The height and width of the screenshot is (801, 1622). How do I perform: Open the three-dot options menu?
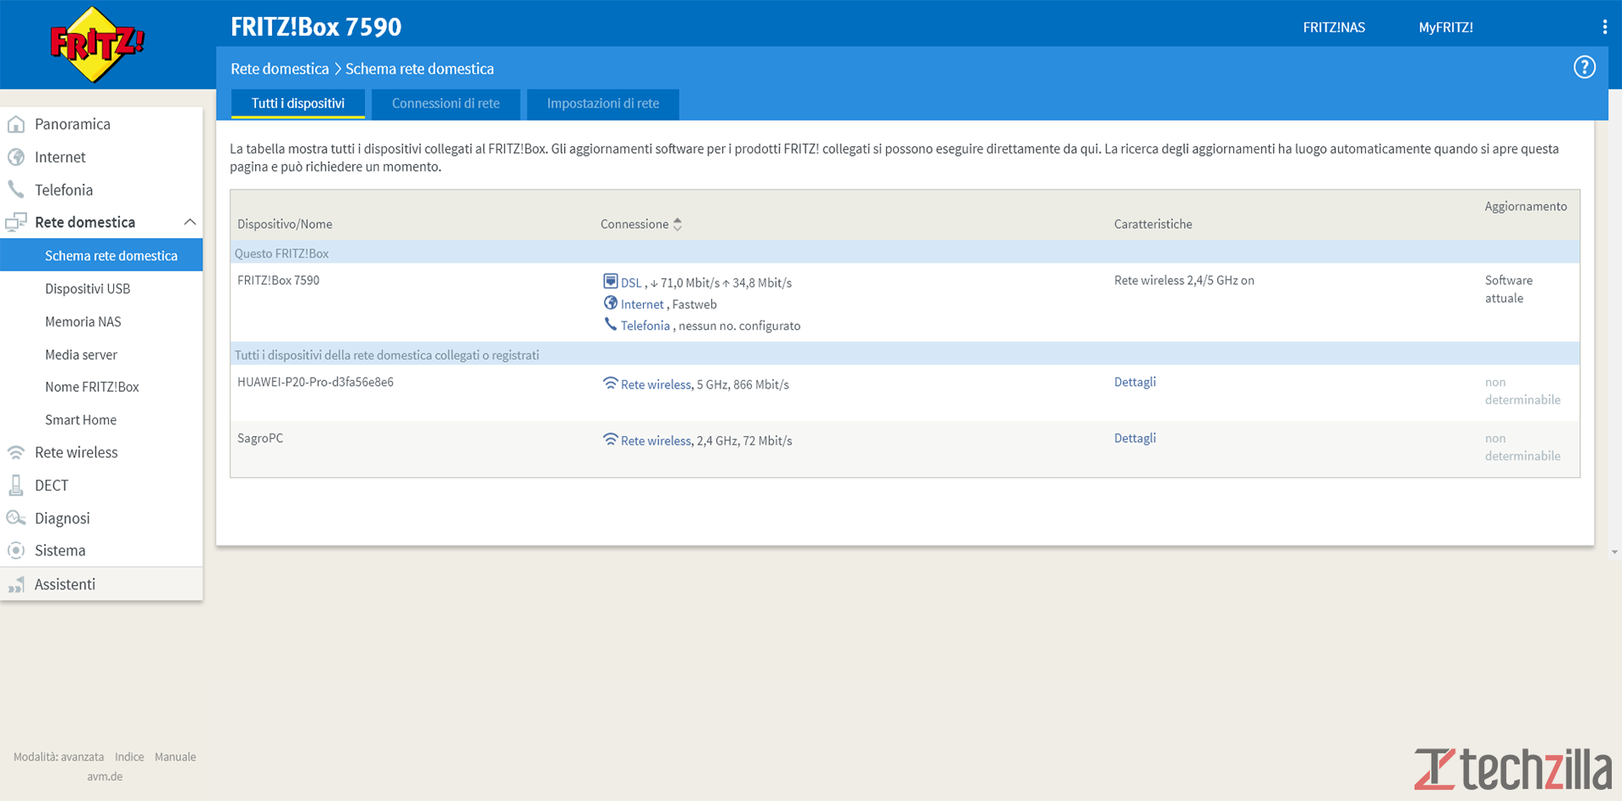pos(1604,27)
